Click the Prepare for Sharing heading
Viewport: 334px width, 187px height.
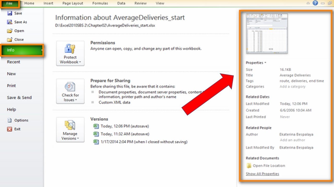point(110,81)
